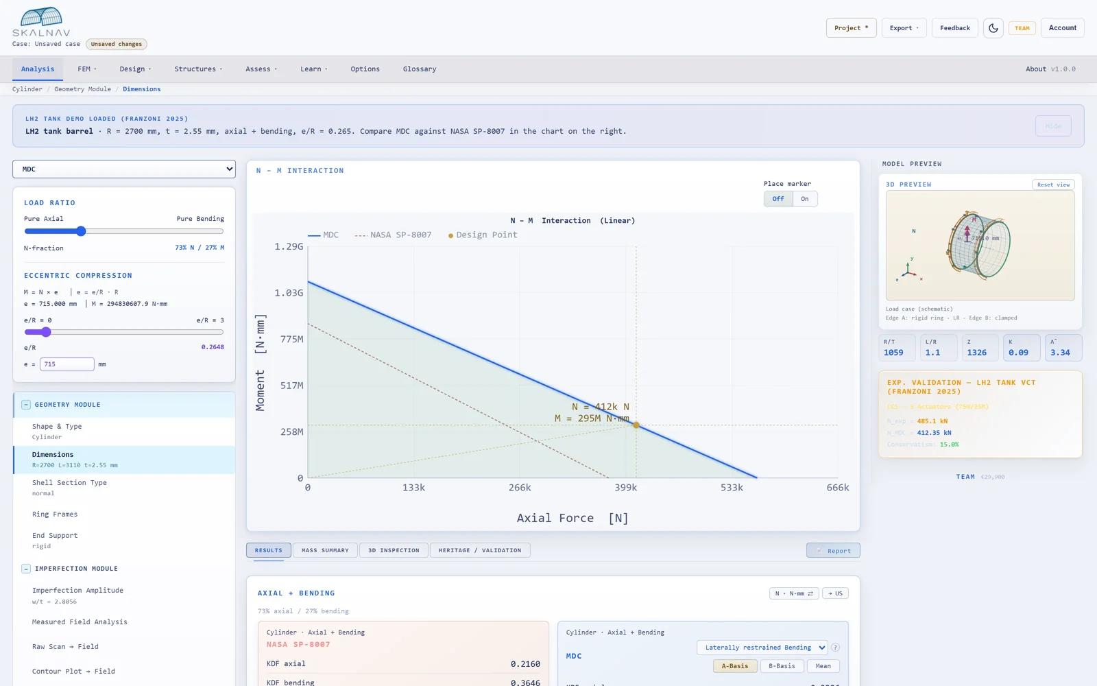Open the Assess menu

coord(261,69)
